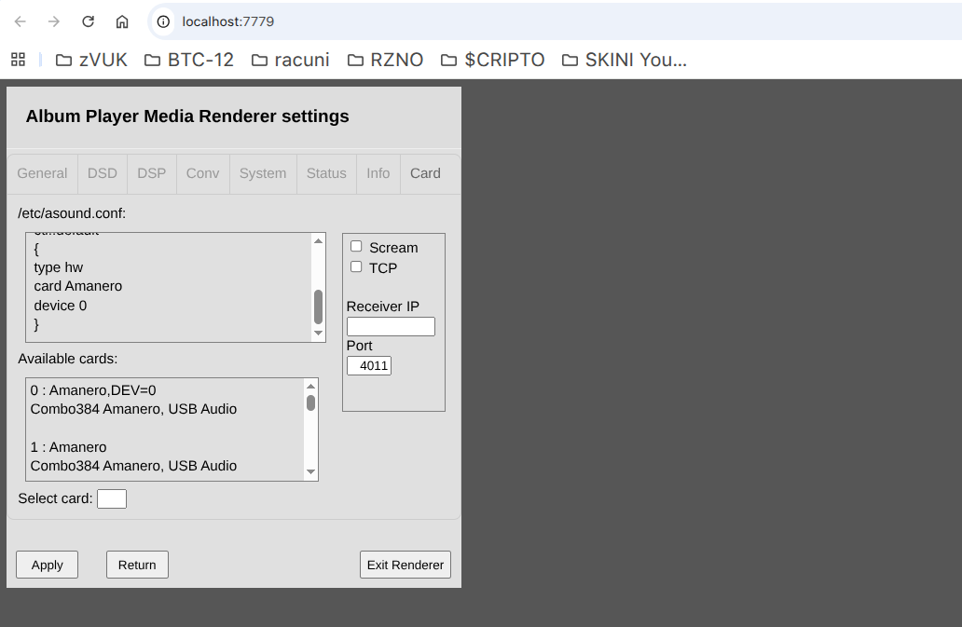Viewport: 962px width, 627px height.
Task: Switch to the DSP tab
Action: click(x=151, y=173)
